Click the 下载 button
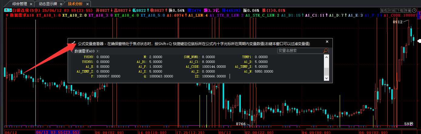The height and width of the screenshot is (134, 421). (x=400, y=10)
